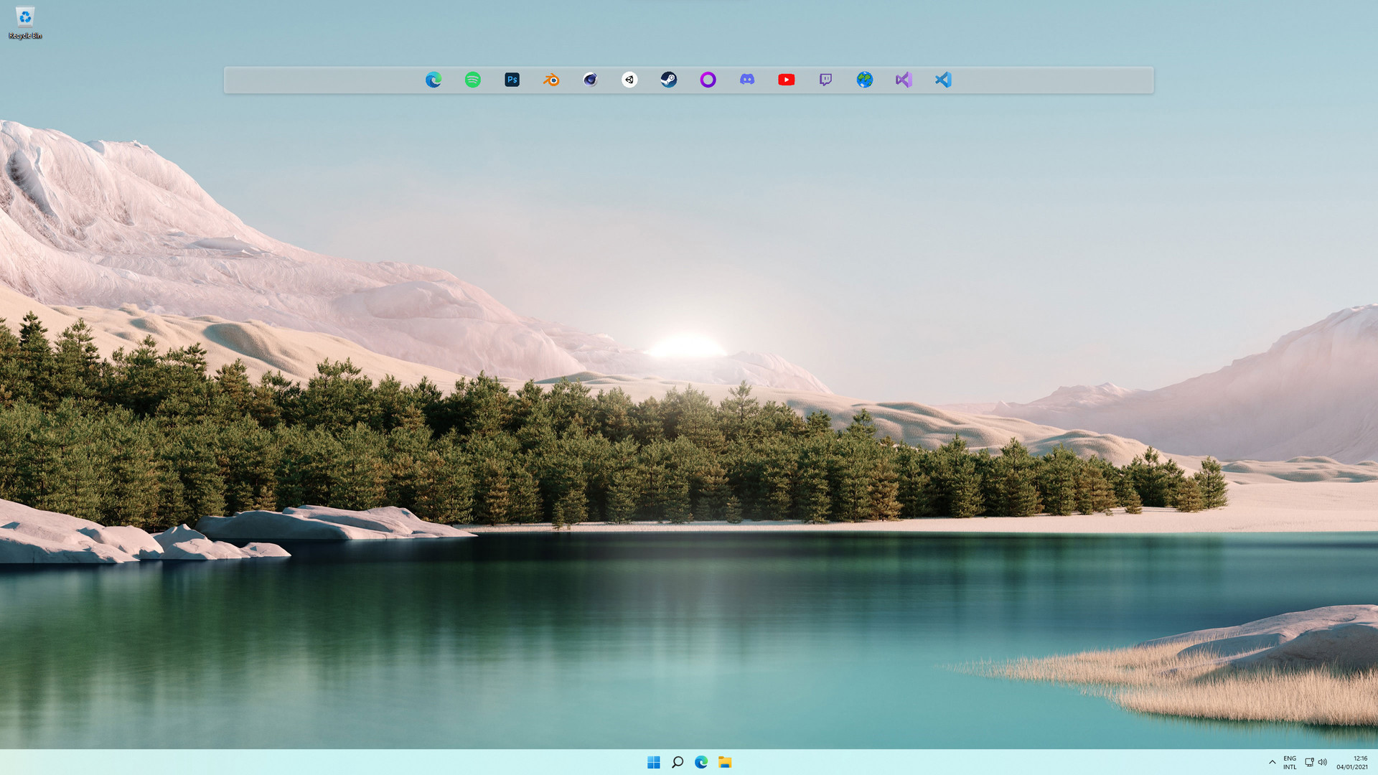Launch Unity from the dock
The height and width of the screenshot is (775, 1378).
click(x=629, y=80)
